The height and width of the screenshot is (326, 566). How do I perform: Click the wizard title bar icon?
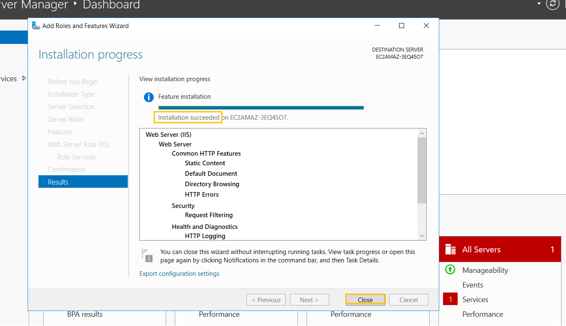coord(36,26)
